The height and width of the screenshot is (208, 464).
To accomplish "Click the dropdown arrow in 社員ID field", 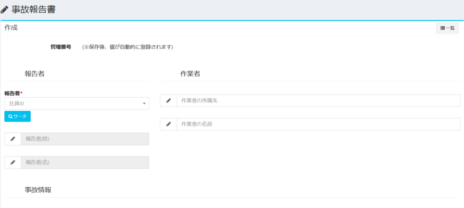I will tap(144, 104).
